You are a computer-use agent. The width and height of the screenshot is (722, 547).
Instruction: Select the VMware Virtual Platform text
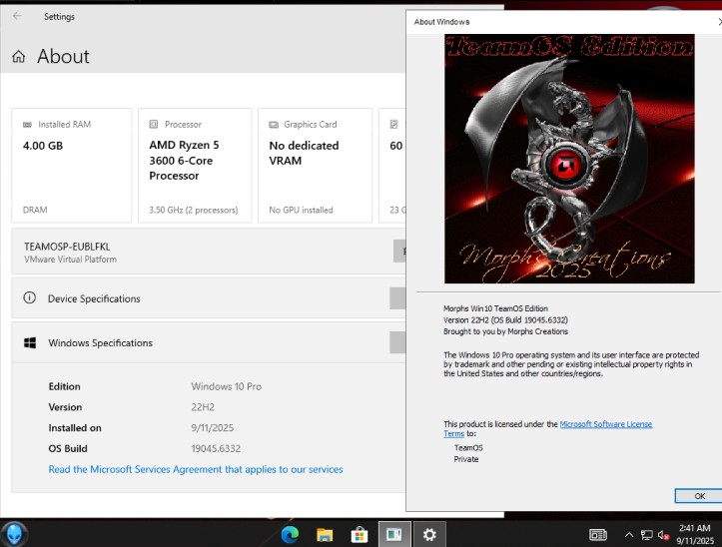pyautogui.click(x=71, y=260)
